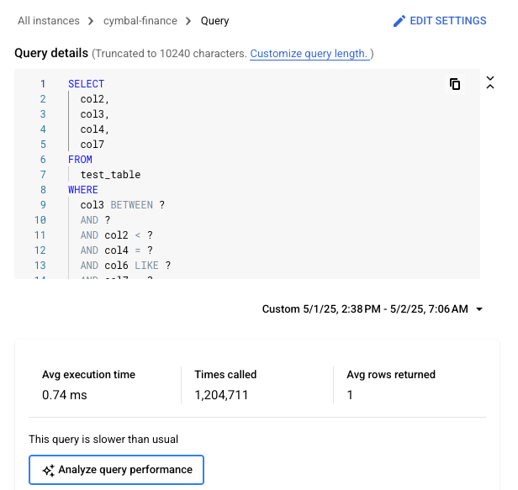Click the col6 LIKE condition line

click(x=125, y=266)
